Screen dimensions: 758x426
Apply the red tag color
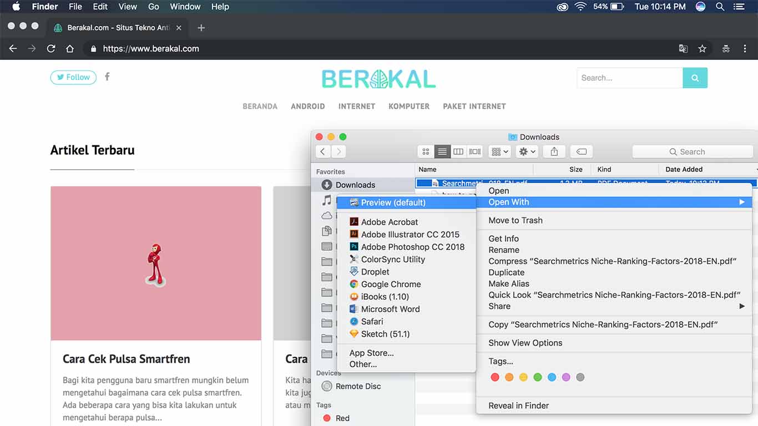pyautogui.click(x=495, y=377)
